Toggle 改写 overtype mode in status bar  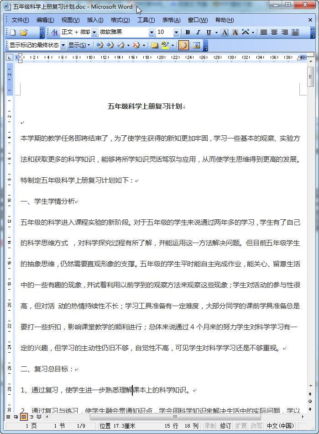click(256, 426)
